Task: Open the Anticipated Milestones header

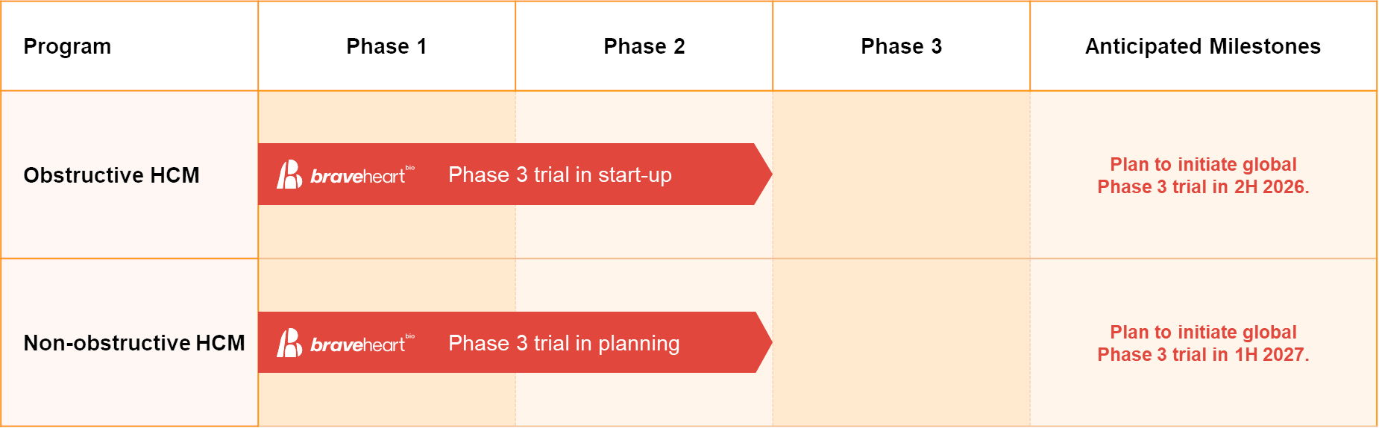Action: [x=1203, y=46]
